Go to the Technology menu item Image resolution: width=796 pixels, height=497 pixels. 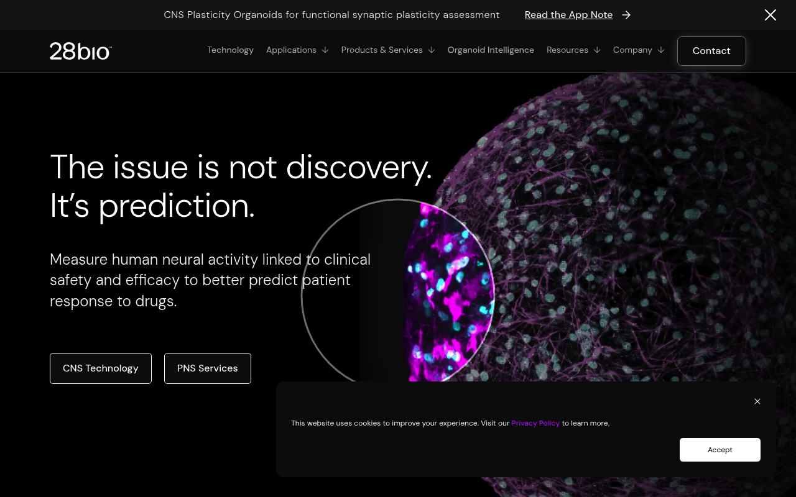[x=230, y=50]
